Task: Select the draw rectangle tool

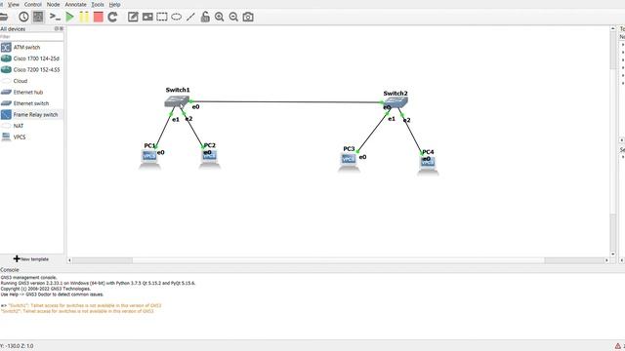Action: [162, 17]
